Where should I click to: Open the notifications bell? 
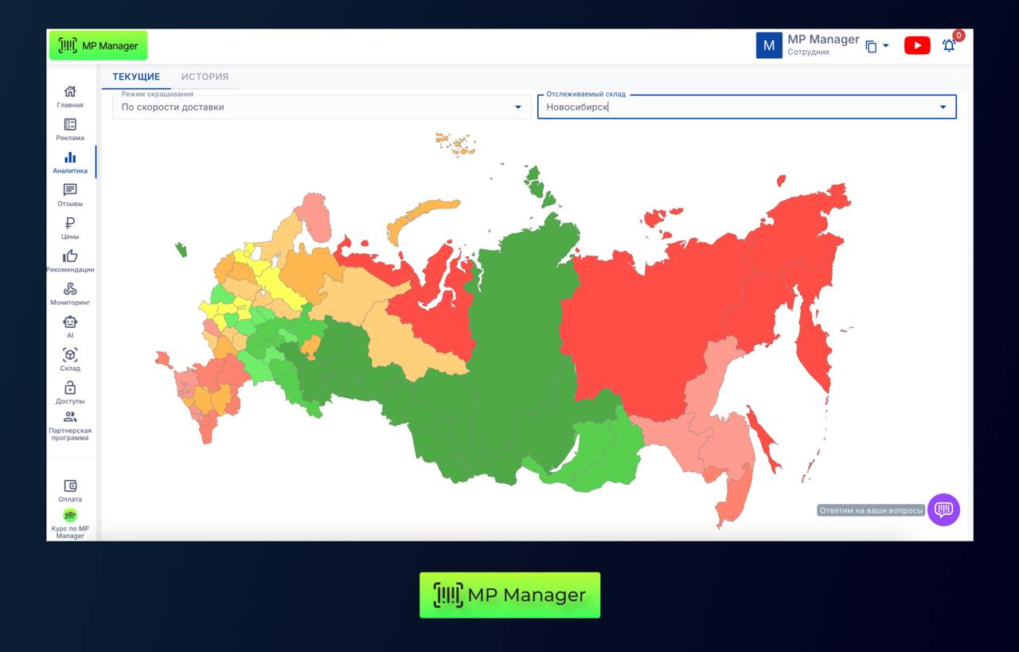point(949,46)
